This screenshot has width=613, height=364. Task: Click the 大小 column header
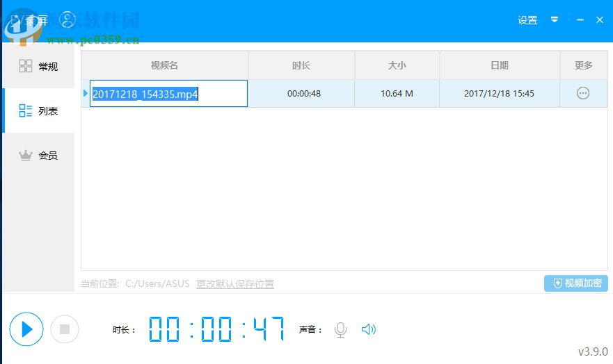click(397, 65)
